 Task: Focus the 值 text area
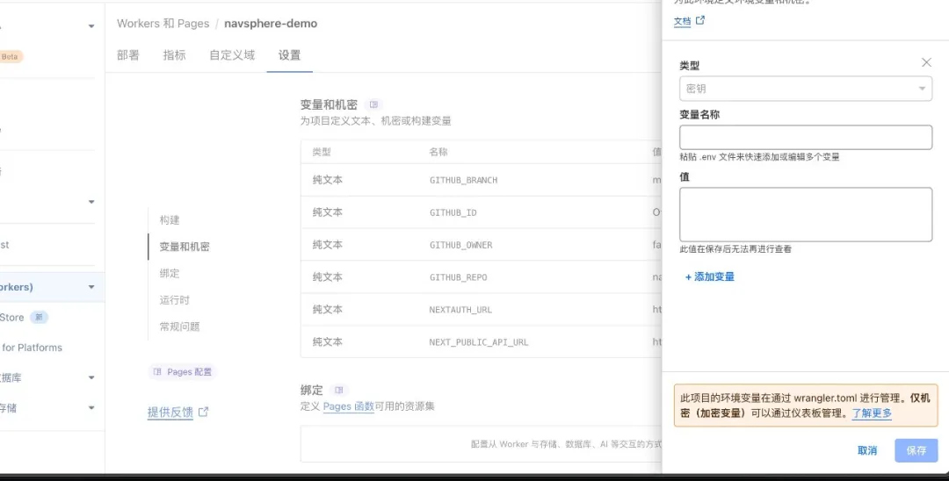click(x=806, y=214)
